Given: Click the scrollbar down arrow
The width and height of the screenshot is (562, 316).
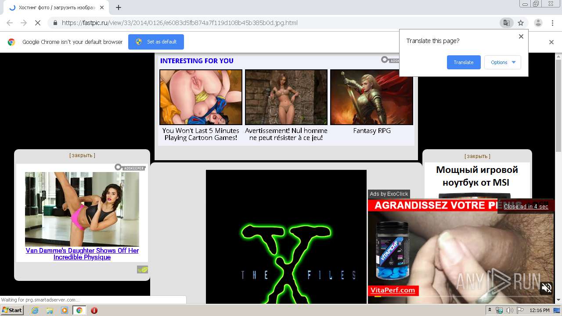Looking at the screenshot, I should (558, 300).
